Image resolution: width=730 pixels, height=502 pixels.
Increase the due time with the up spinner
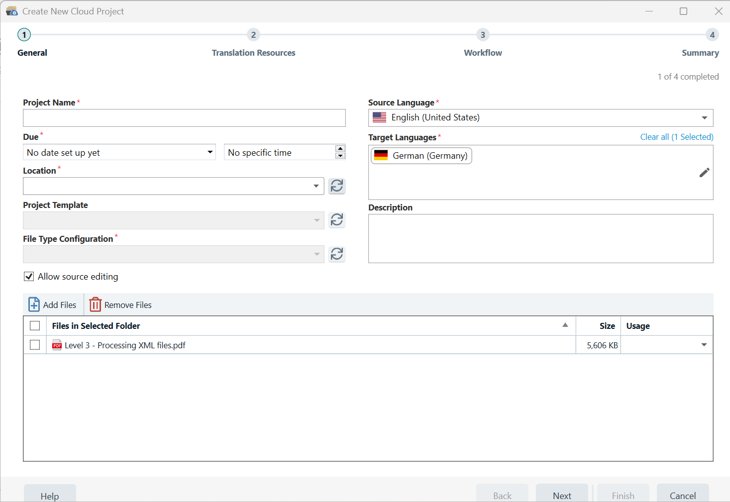[340, 149]
